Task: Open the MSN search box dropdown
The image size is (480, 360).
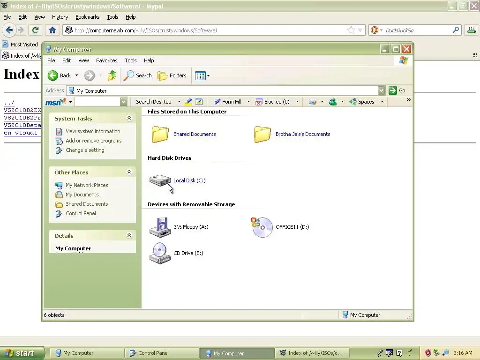Action: click(x=123, y=102)
